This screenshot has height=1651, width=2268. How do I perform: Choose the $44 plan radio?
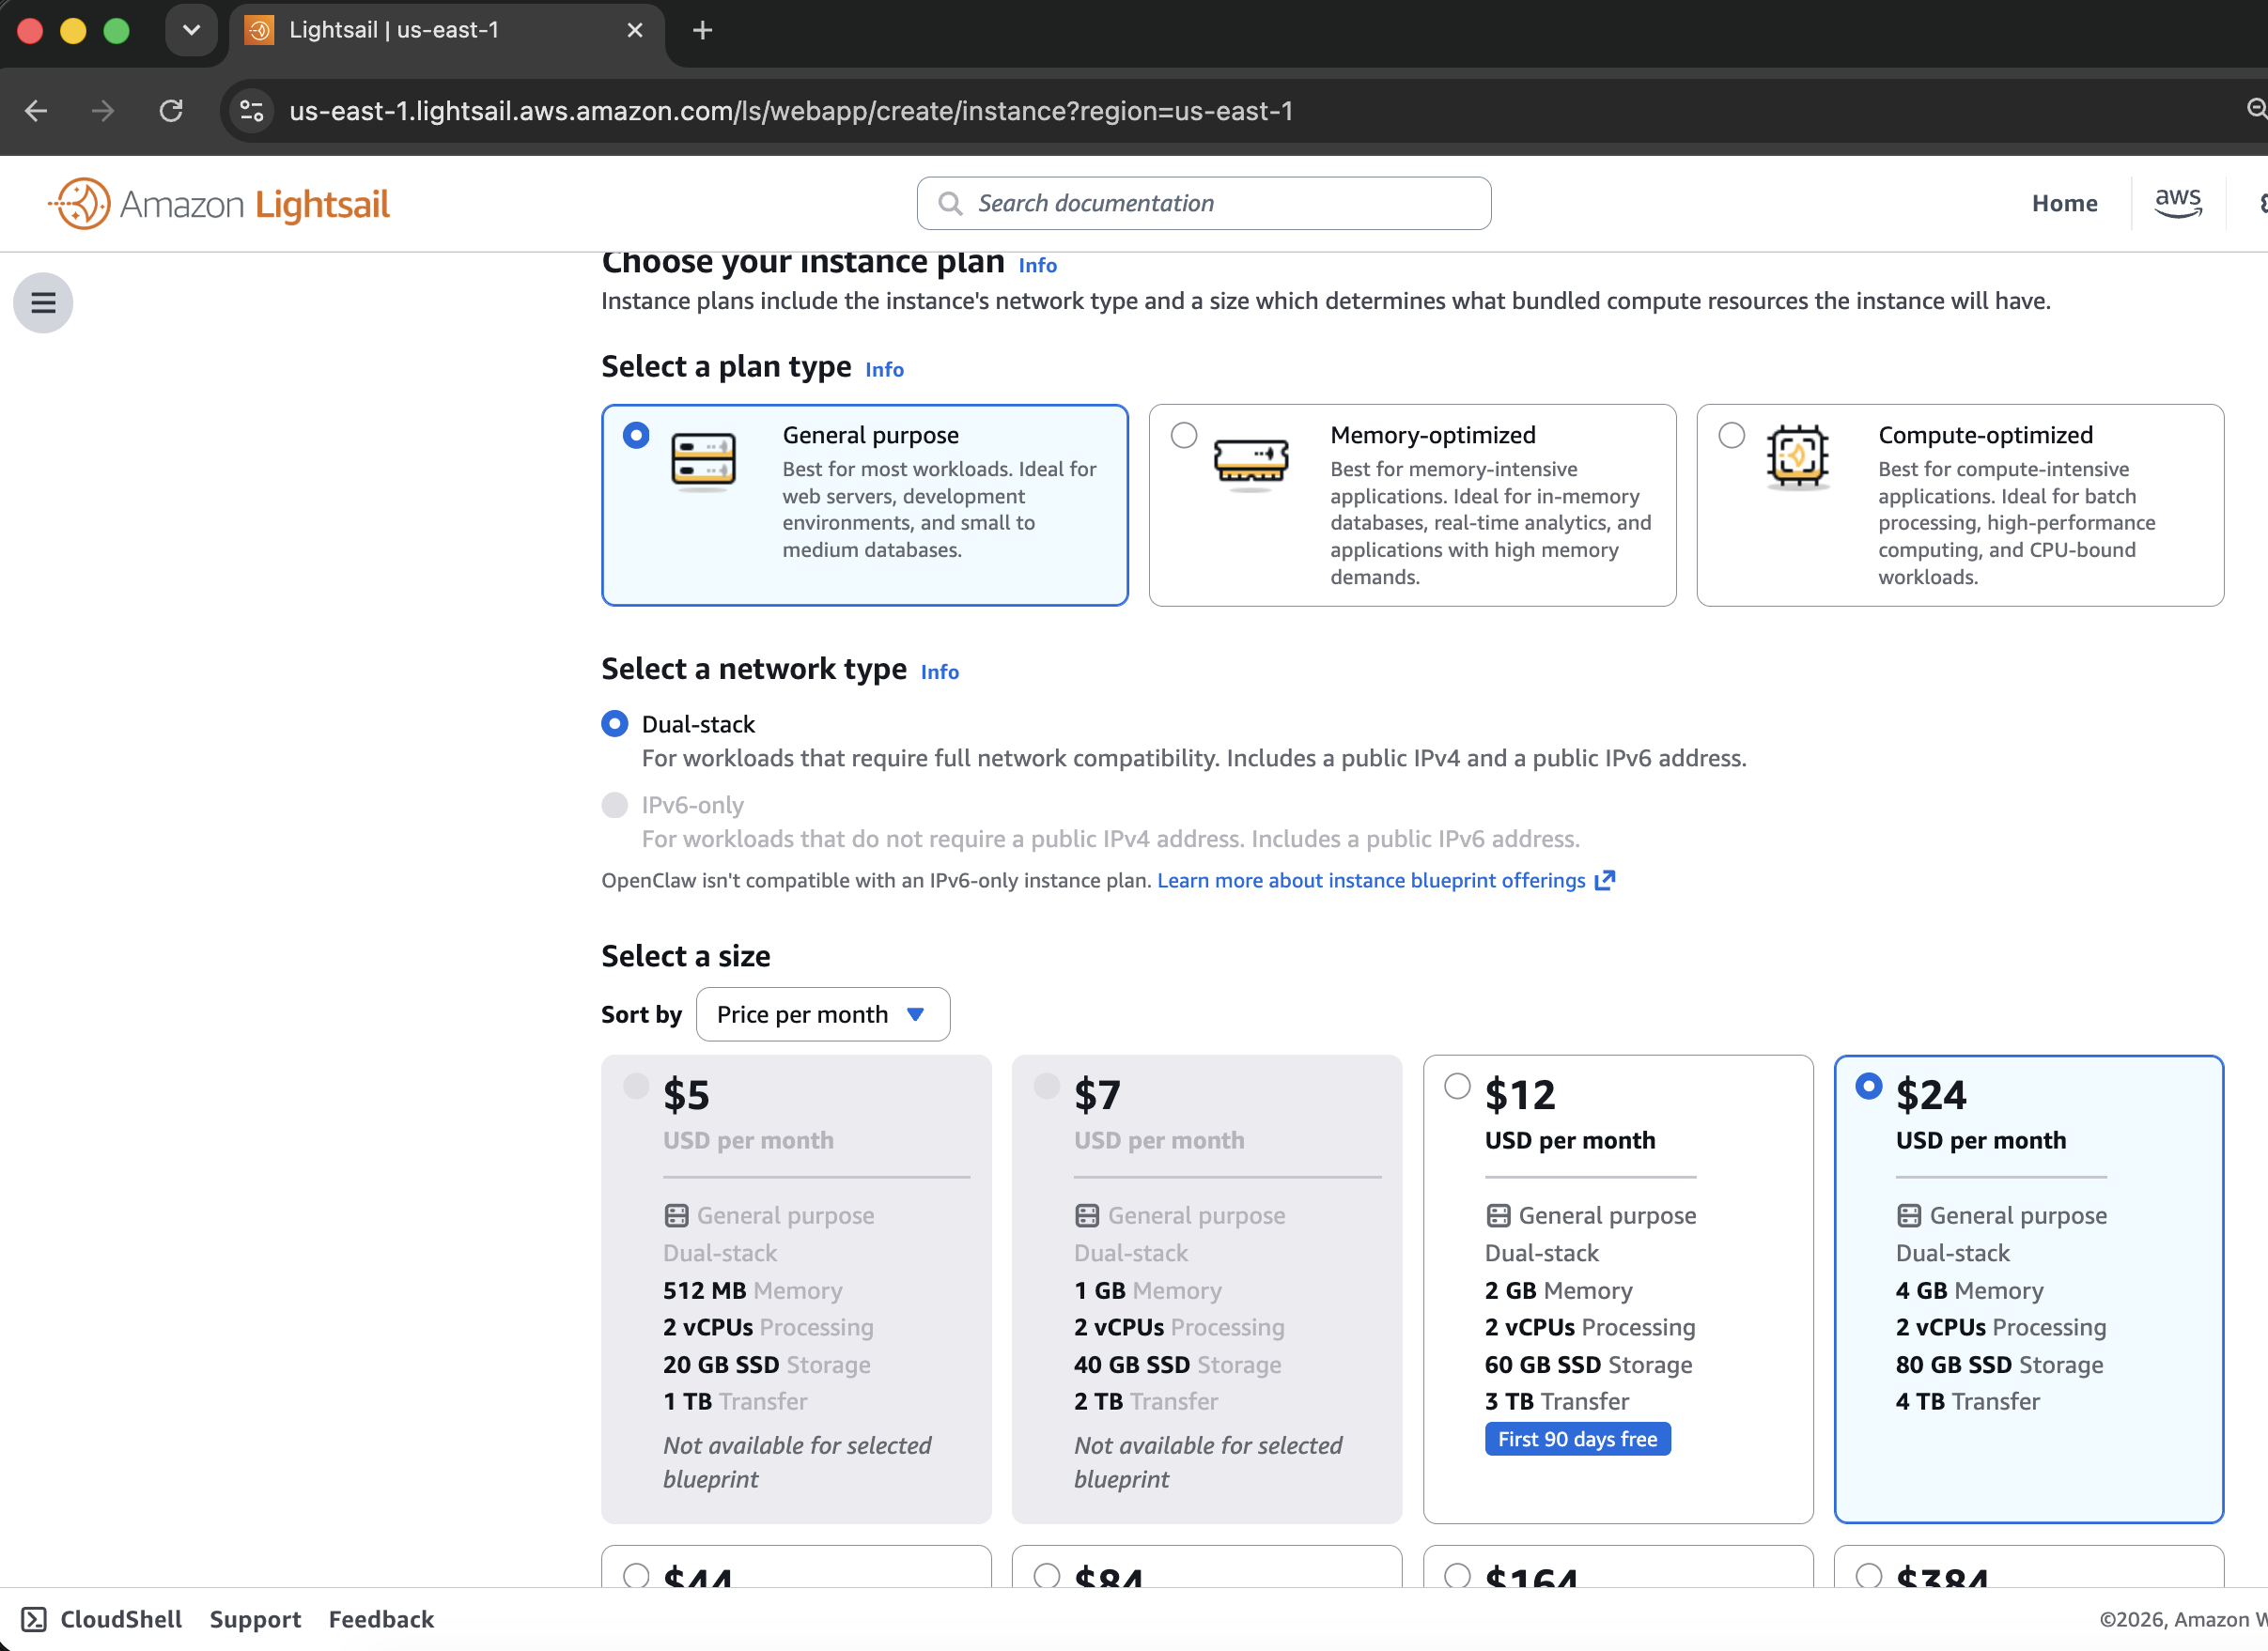636,1576
